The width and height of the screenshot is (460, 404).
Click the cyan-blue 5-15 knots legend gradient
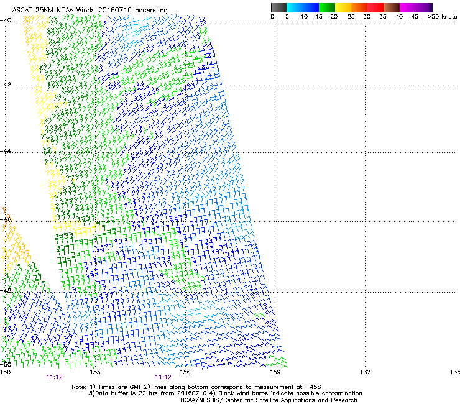click(x=303, y=7)
